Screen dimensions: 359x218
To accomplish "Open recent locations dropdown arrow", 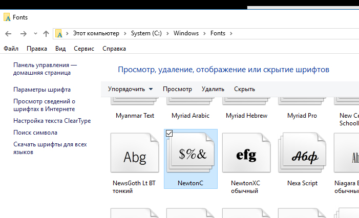I will [35, 34].
